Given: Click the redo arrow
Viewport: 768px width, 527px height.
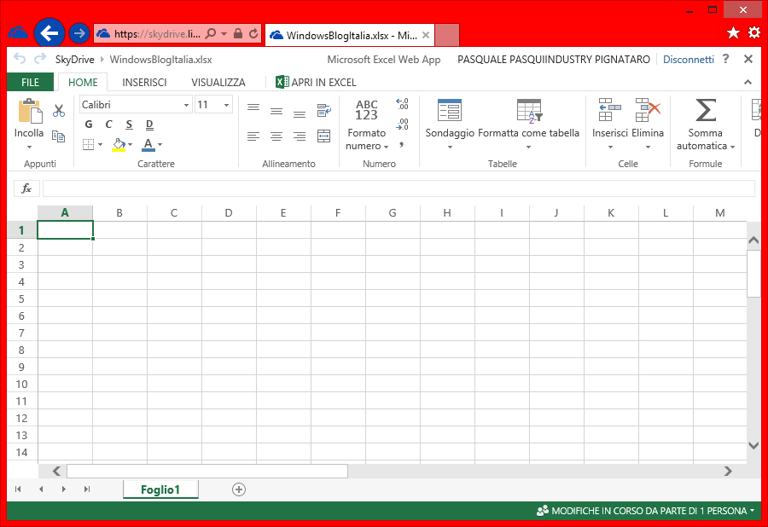Looking at the screenshot, I should [40, 59].
